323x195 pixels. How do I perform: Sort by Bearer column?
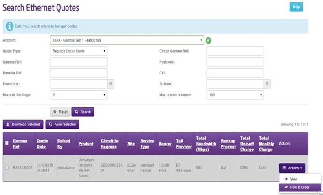(x=165, y=144)
